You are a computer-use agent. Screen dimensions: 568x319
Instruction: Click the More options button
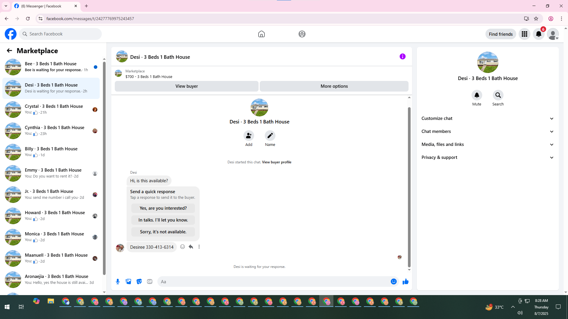click(334, 86)
